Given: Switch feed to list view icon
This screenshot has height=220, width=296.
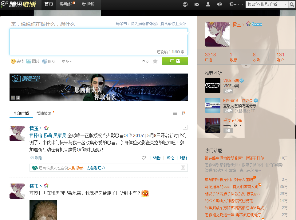Looking at the screenshot, I should point(175,113).
